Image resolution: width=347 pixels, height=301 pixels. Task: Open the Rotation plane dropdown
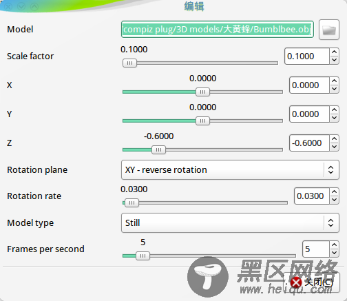coord(230,170)
